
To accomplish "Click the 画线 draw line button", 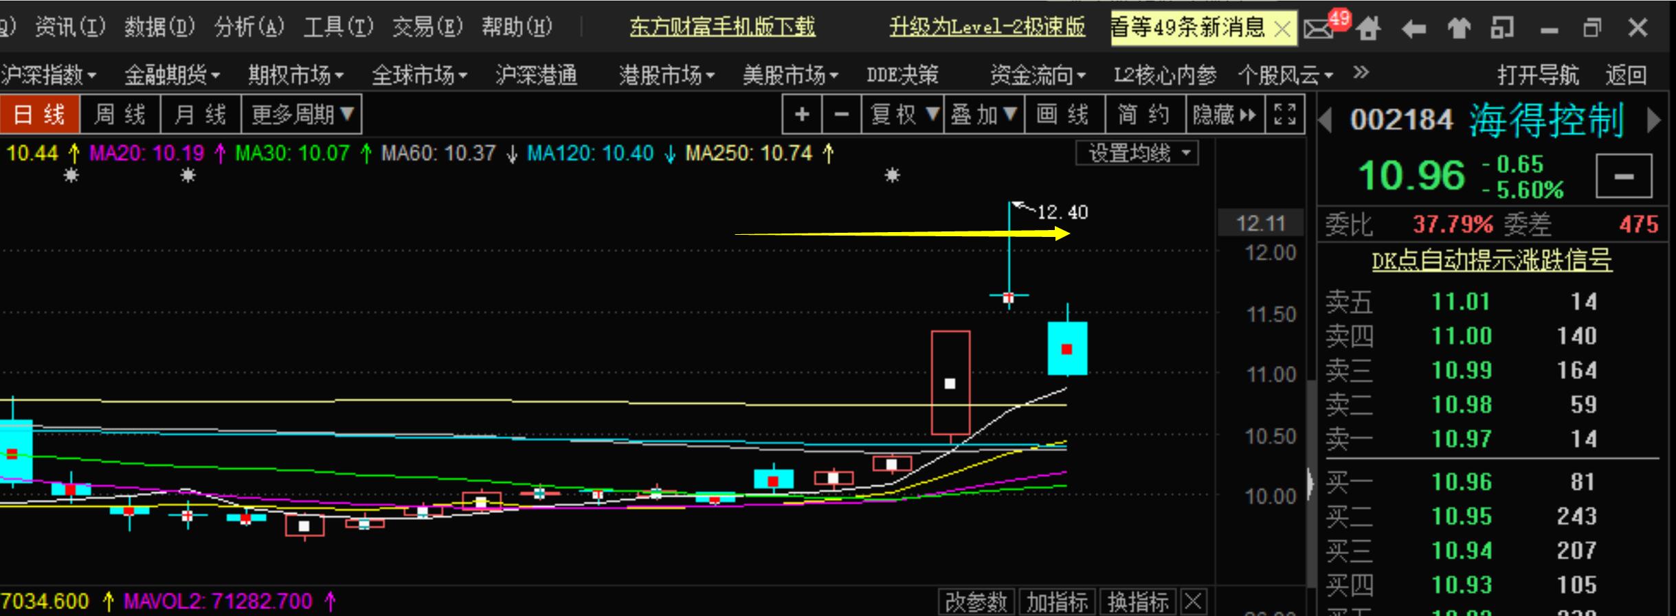I will pos(1064,114).
